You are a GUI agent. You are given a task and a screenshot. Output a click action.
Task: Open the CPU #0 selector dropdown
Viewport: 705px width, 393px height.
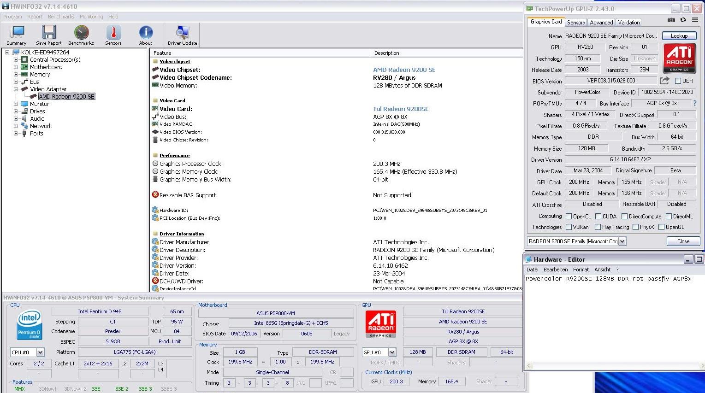coord(40,352)
